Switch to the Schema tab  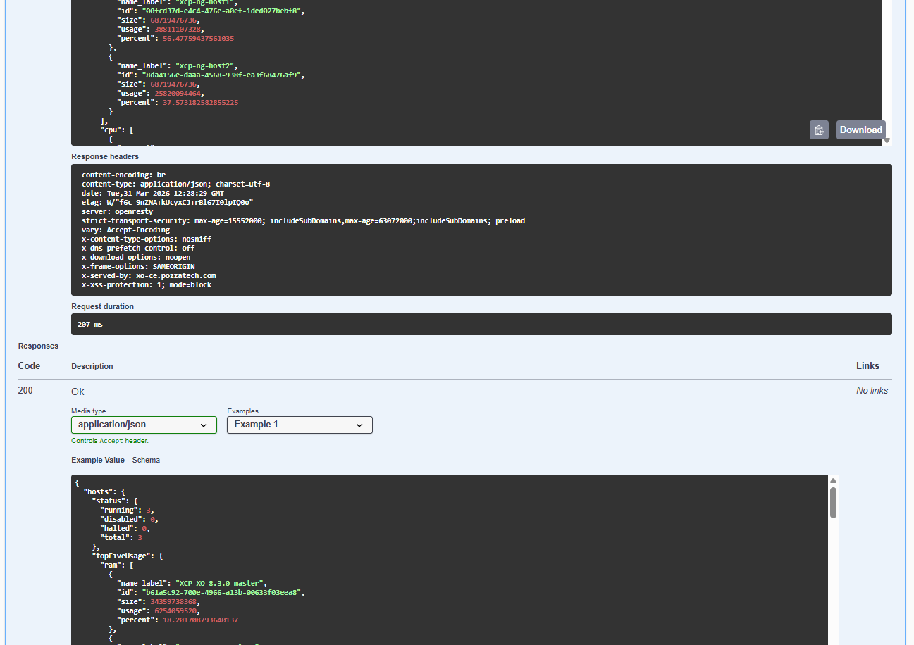click(146, 459)
